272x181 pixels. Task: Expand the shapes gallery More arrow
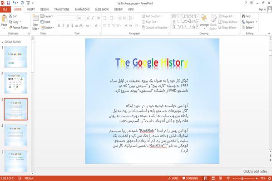pos(198,27)
